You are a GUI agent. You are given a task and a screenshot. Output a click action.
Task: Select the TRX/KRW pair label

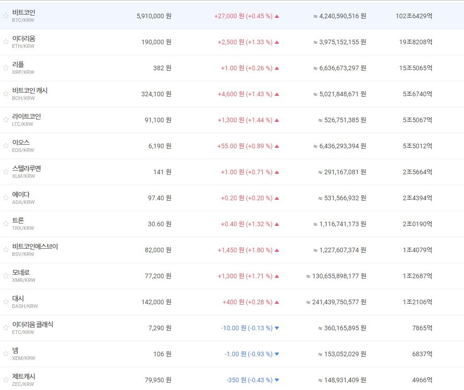pos(23,228)
